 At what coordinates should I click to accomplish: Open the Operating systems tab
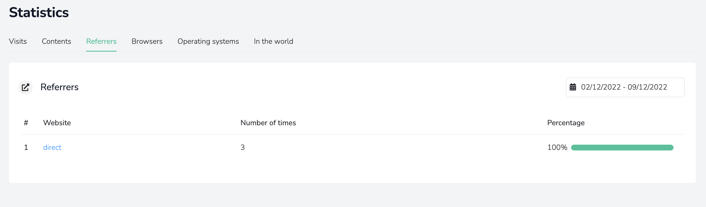tap(208, 41)
